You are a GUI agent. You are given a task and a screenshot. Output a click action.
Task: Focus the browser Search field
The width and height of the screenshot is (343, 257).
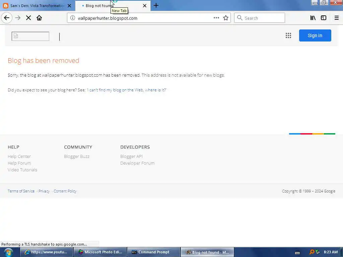click(x=260, y=18)
